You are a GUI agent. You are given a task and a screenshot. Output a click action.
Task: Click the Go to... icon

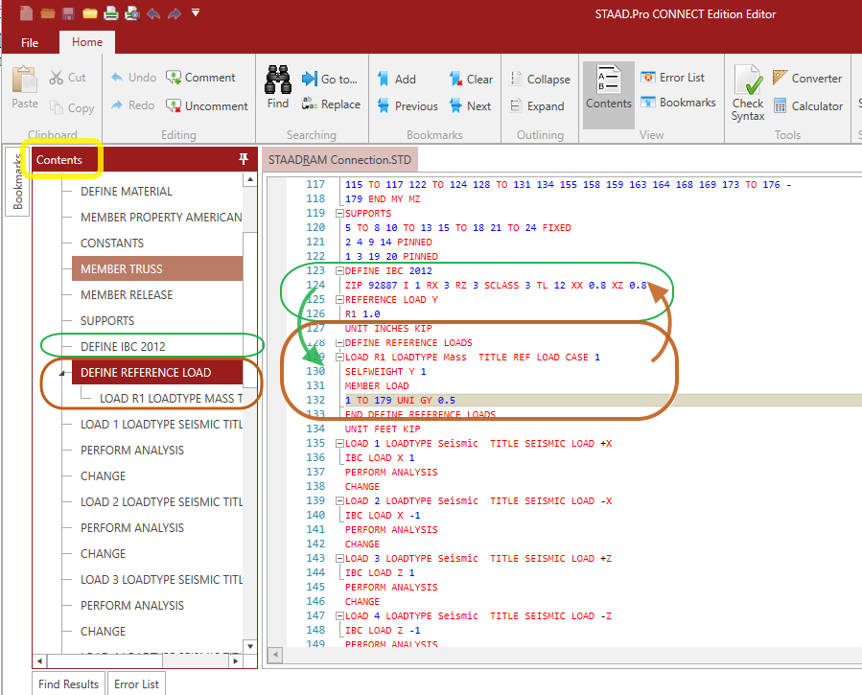click(x=329, y=80)
